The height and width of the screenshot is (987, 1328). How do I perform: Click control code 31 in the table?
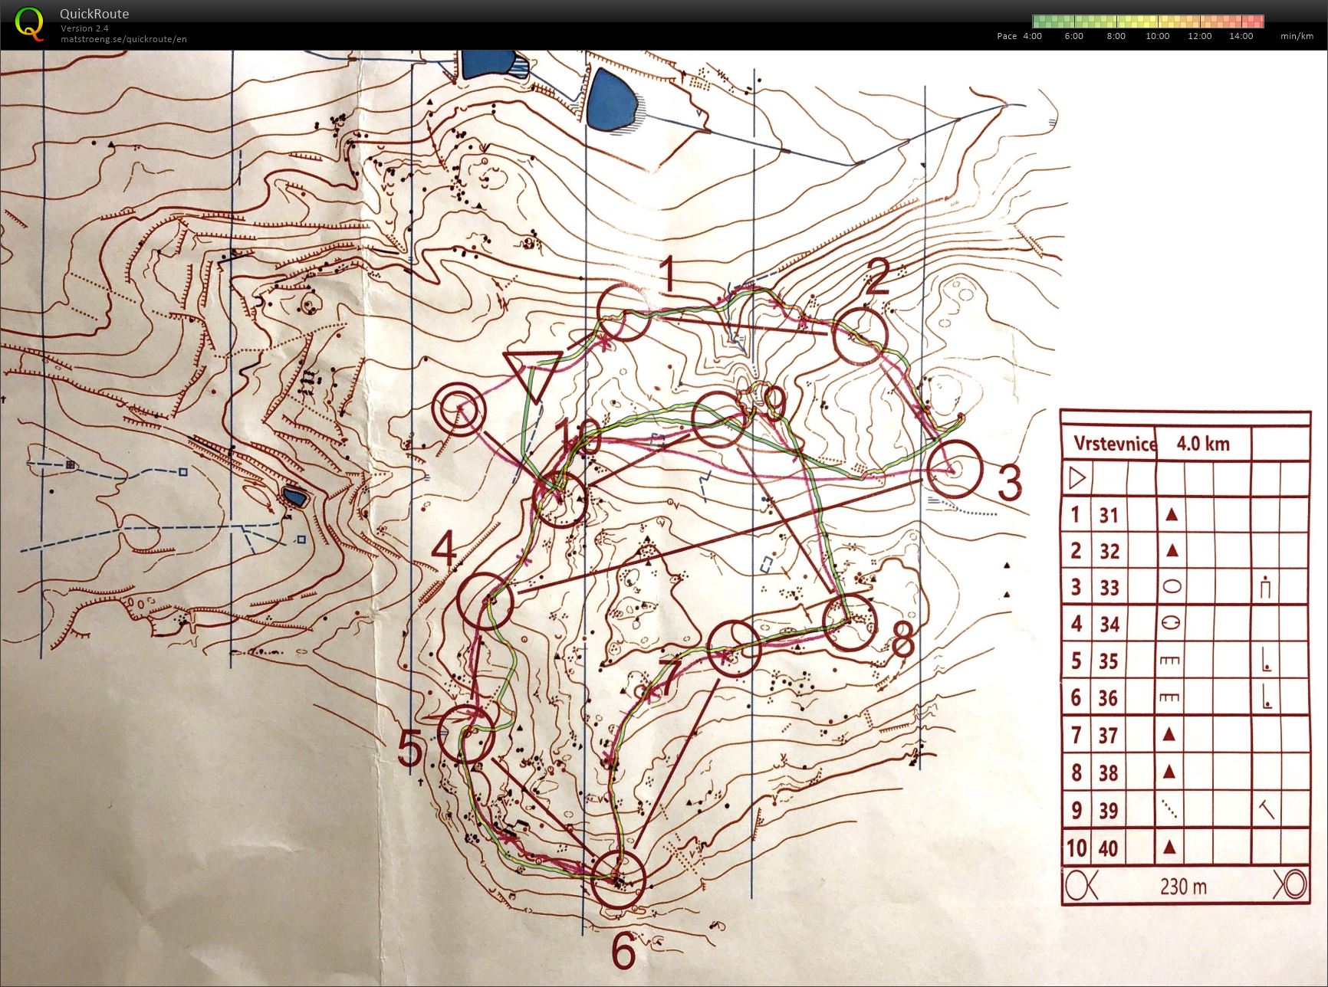pyautogui.click(x=1109, y=515)
